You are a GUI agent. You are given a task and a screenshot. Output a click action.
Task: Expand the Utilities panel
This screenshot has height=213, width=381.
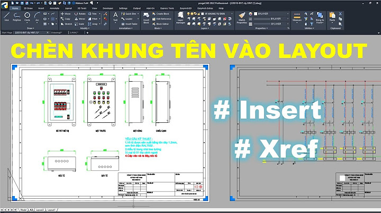pos(309,28)
